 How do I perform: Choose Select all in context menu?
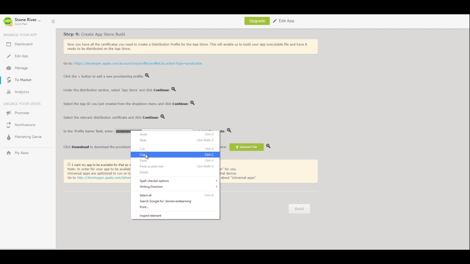coord(175,195)
